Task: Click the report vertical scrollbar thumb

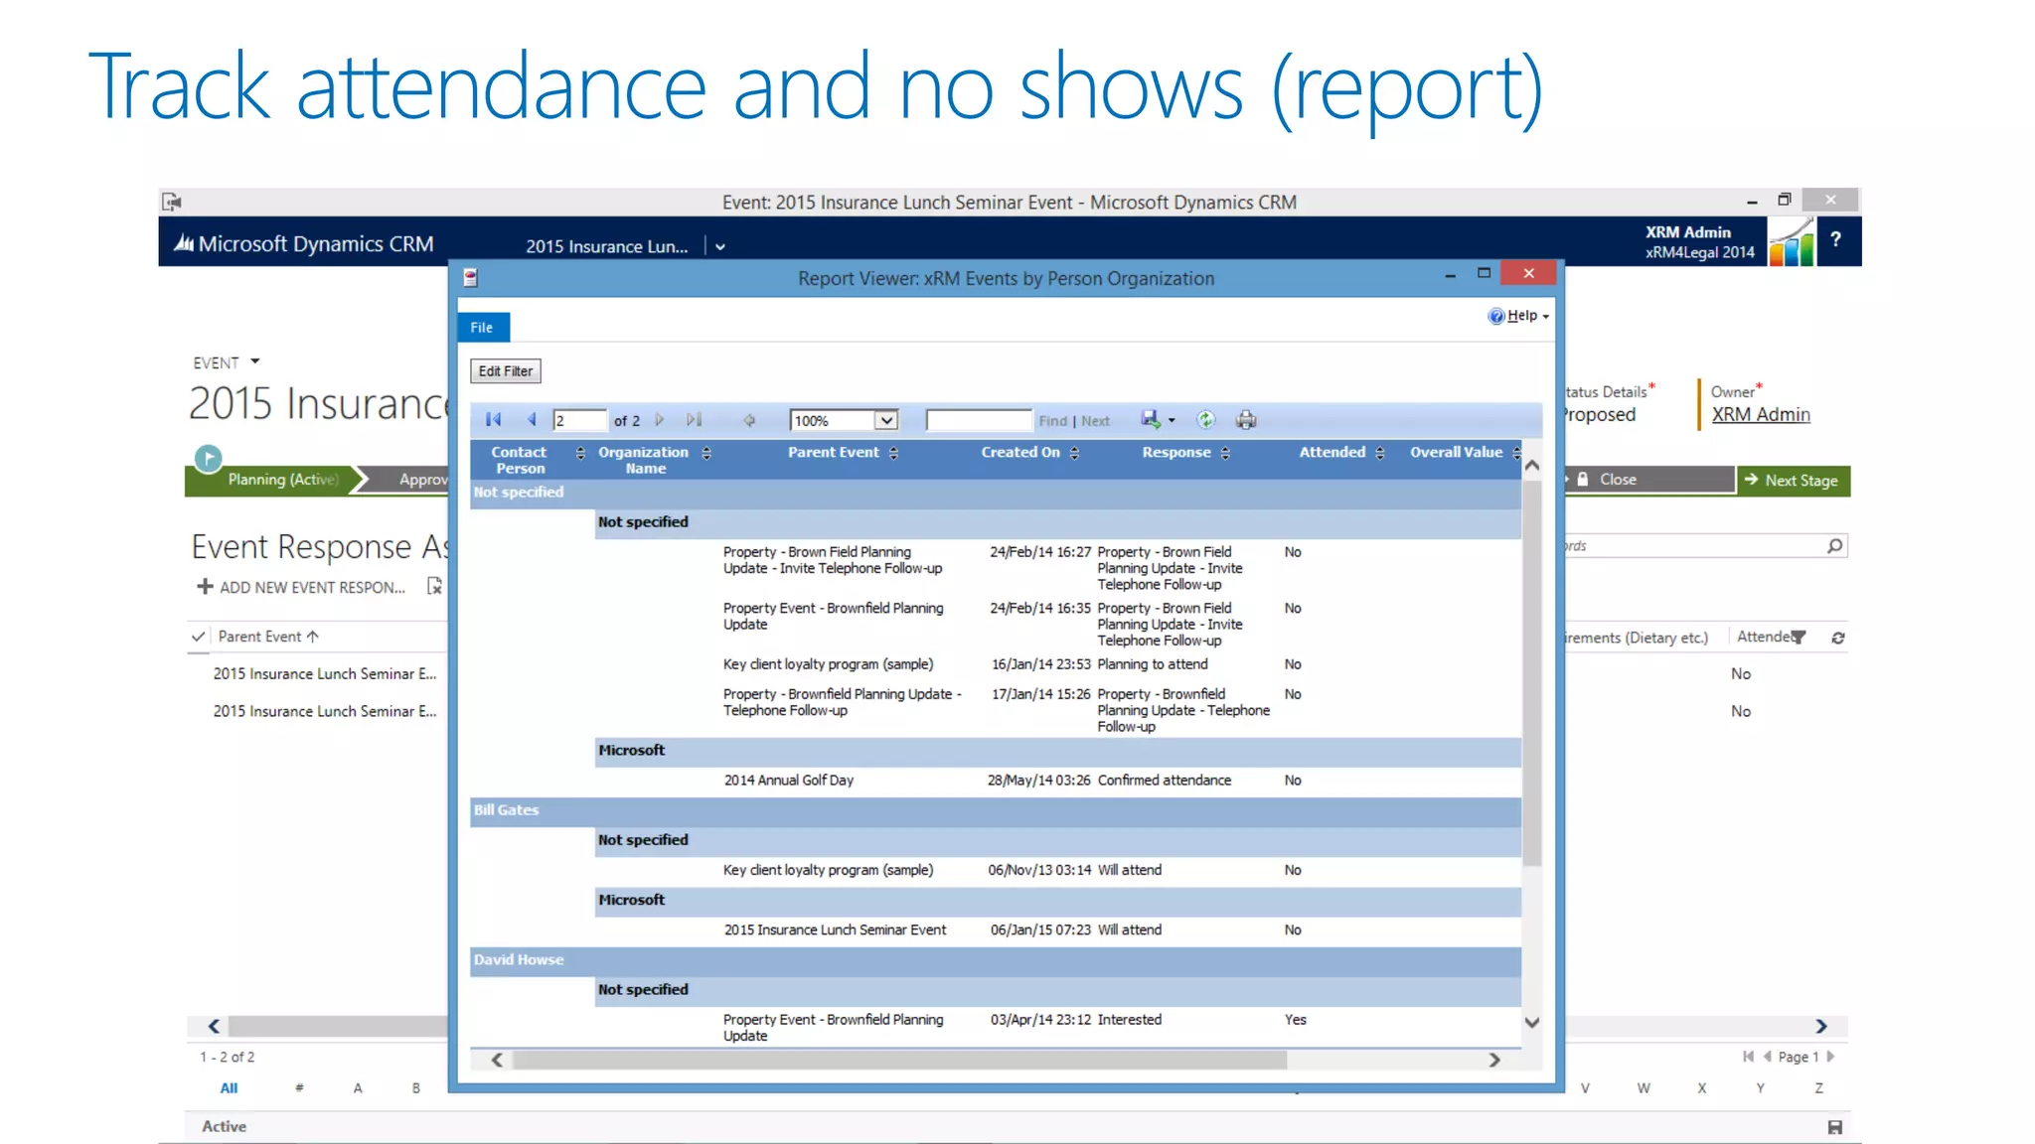Action: 1531,675
